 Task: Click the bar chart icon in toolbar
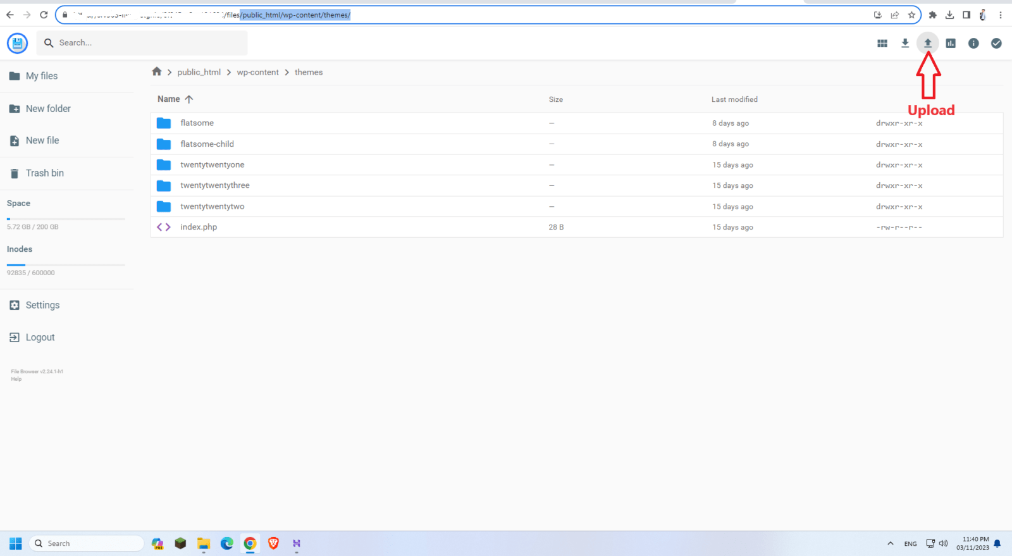point(950,43)
